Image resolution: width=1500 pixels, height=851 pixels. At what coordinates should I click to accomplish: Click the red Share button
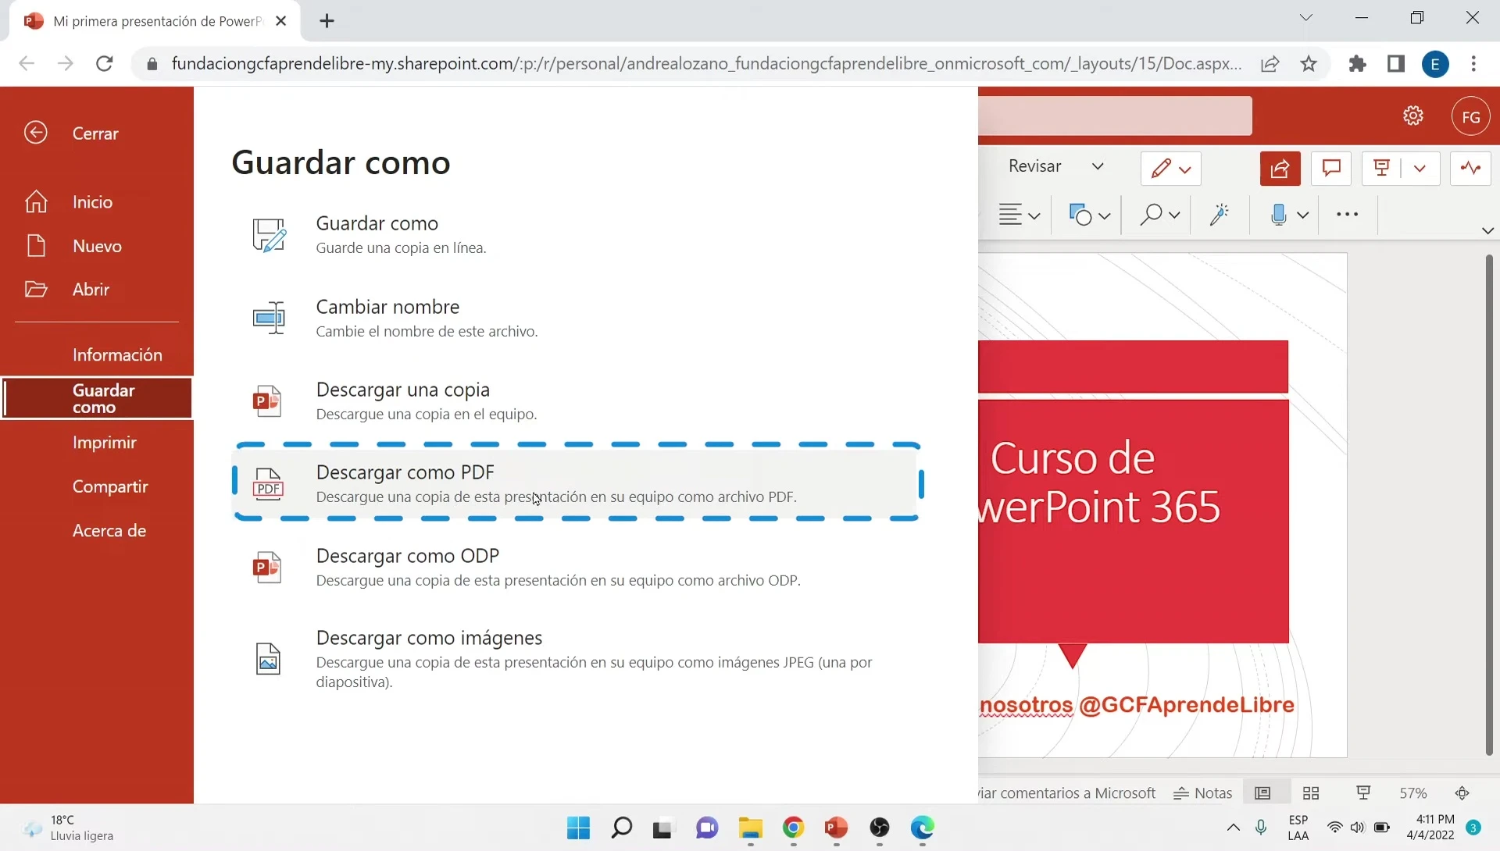(1280, 169)
